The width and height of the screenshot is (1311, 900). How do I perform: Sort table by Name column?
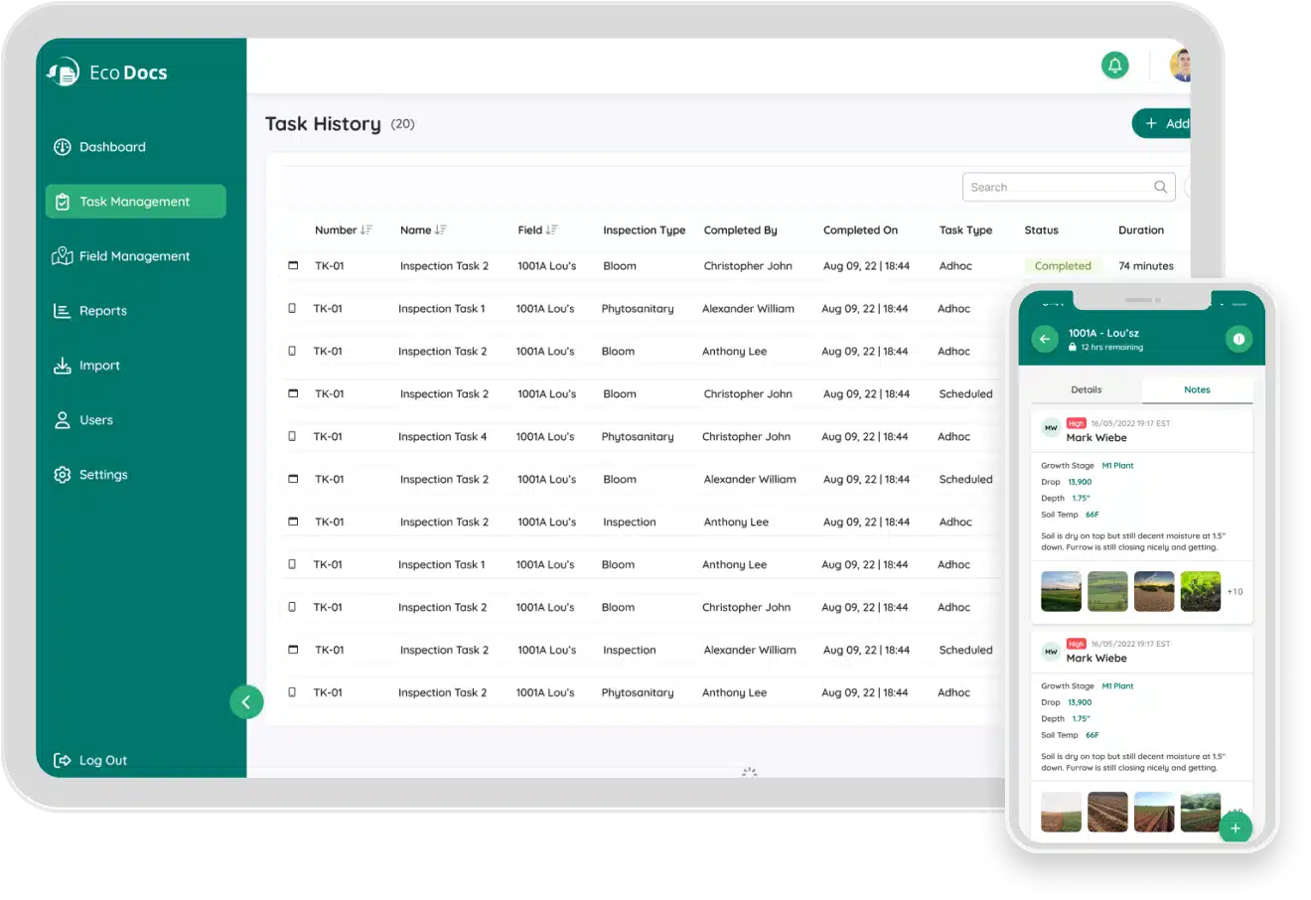(x=441, y=230)
